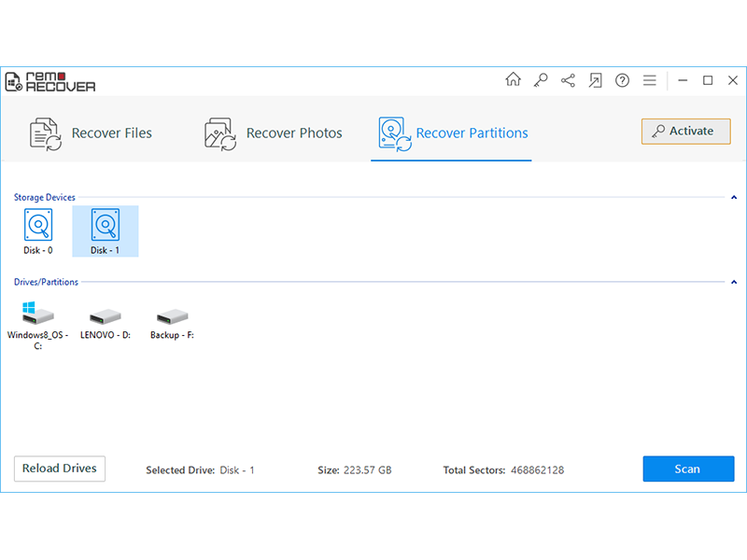Select Disk - 0 storage device

(x=38, y=231)
